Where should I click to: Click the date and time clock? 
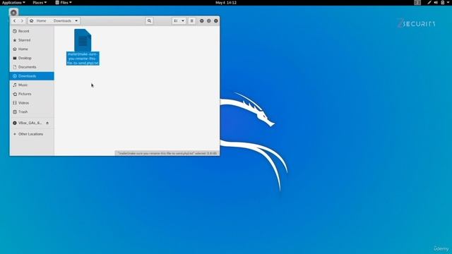click(x=226, y=3)
